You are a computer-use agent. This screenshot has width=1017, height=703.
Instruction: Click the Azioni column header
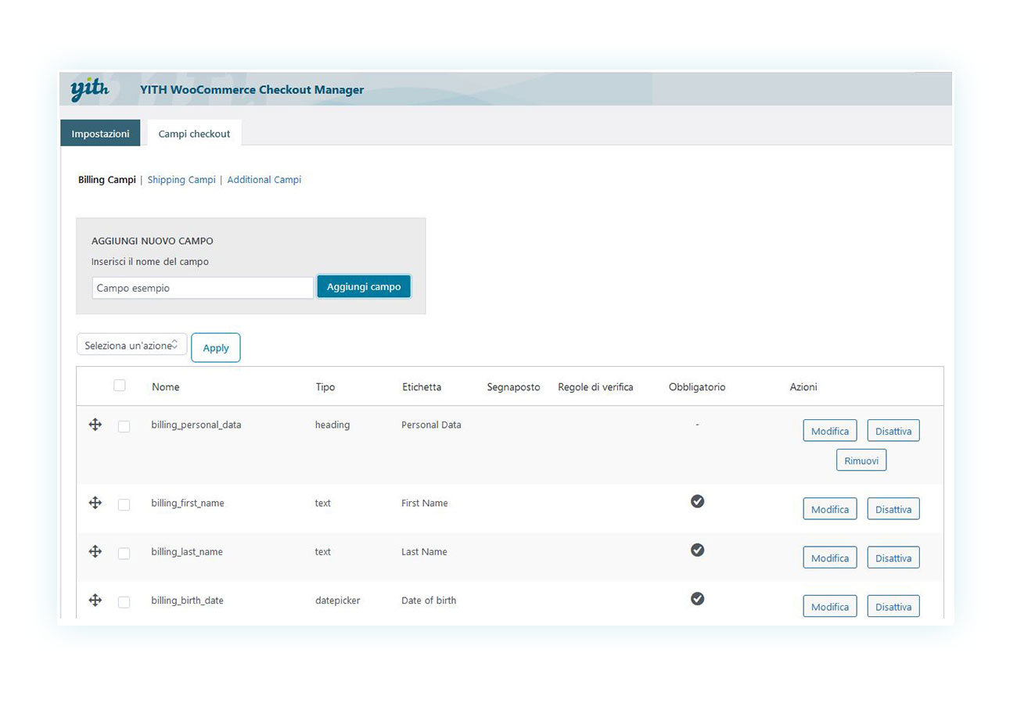[x=803, y=387]
